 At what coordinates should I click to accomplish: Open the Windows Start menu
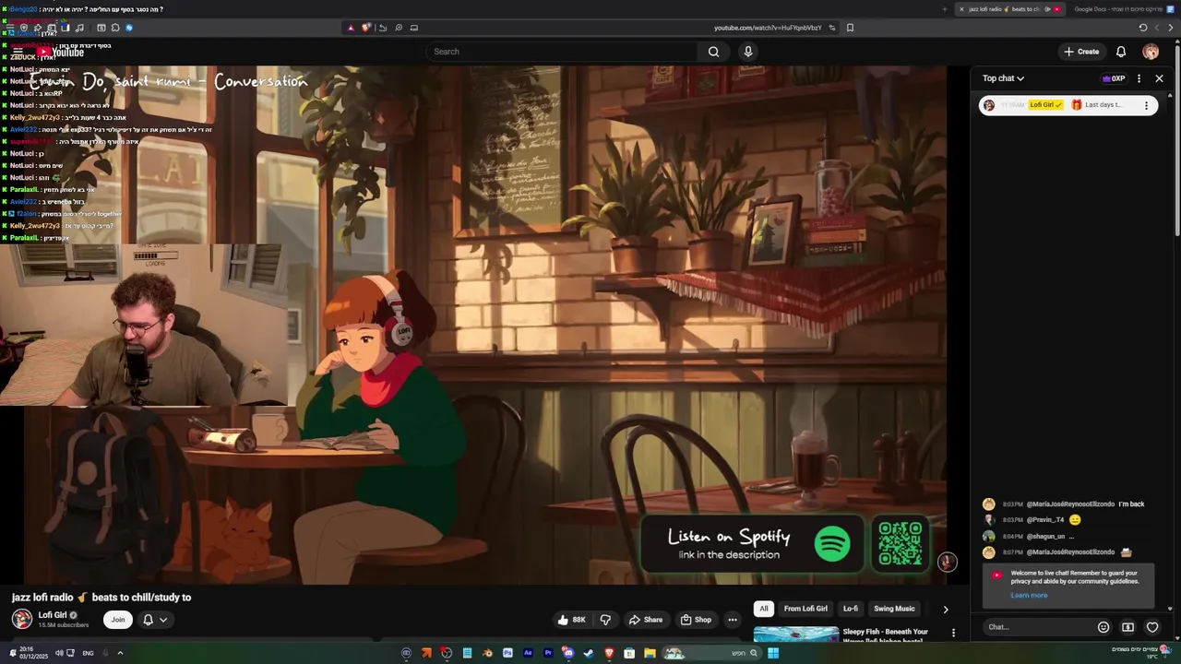tap(773, 653)
